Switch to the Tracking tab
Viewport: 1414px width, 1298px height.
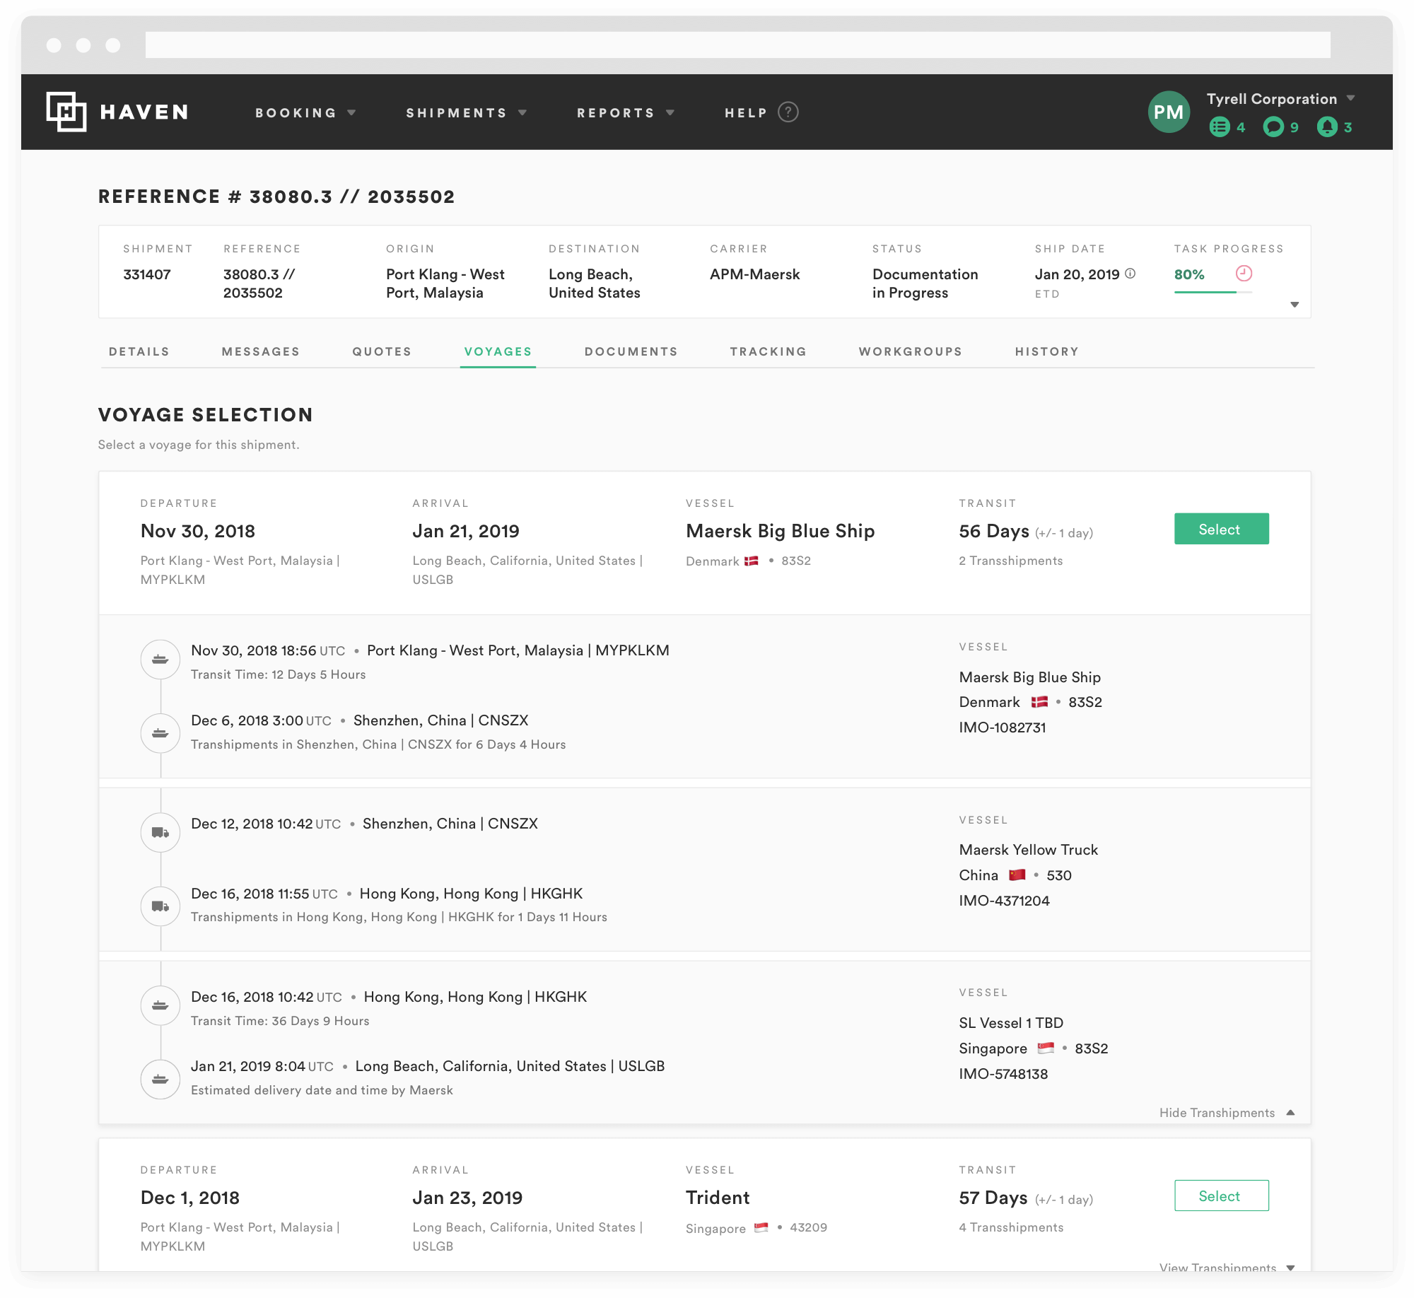pyautogui.click(x=768, y=351)
